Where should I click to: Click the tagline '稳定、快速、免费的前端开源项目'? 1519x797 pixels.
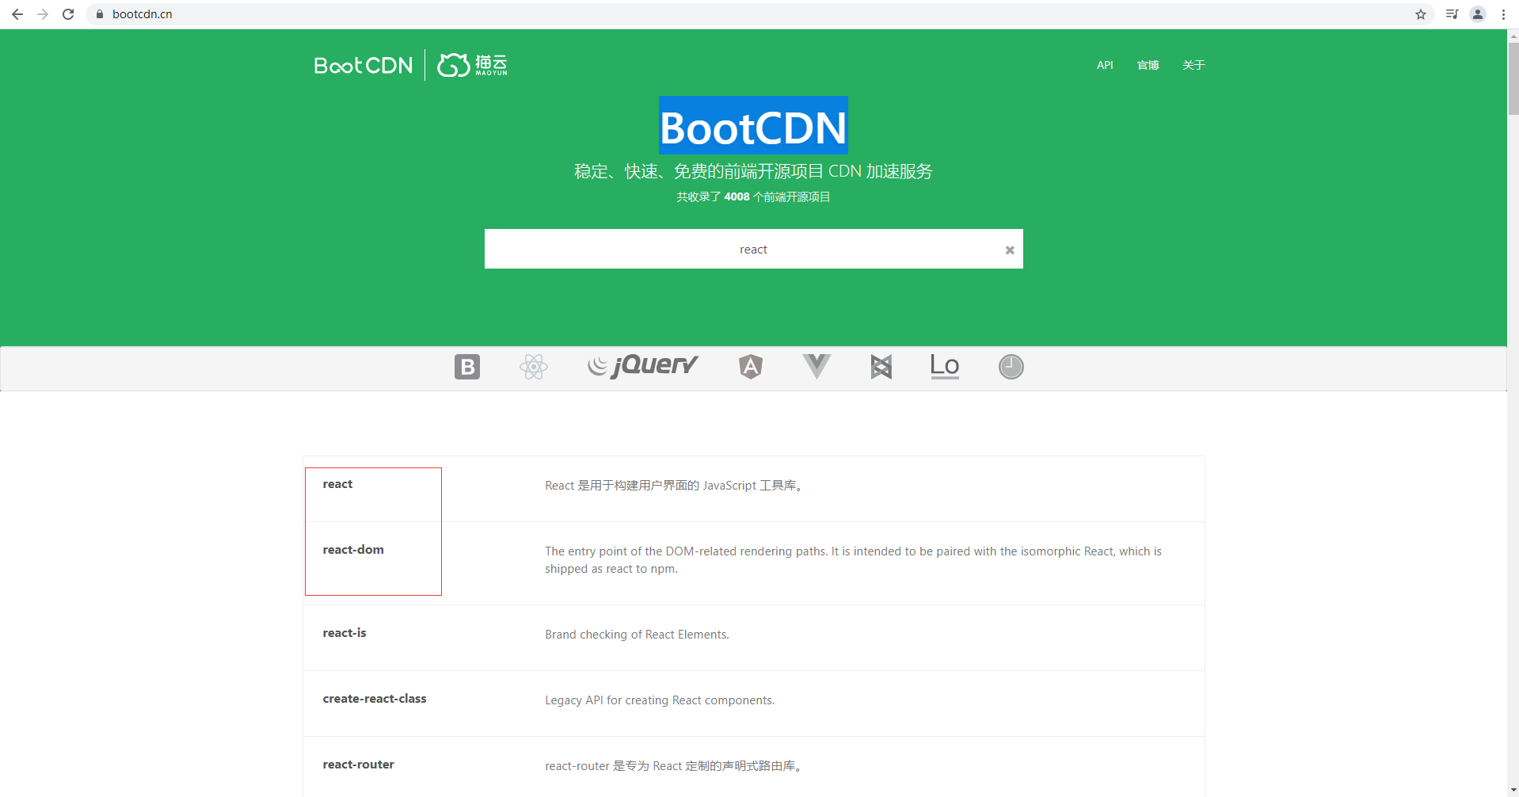point(753,171)
